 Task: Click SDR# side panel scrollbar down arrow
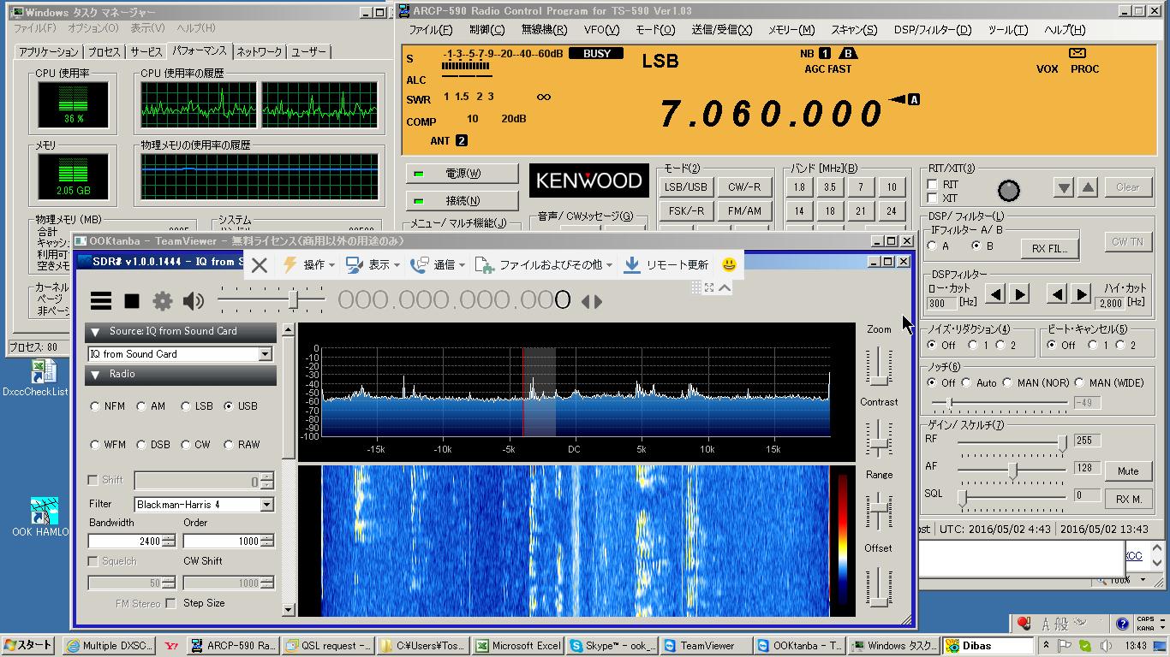[288, 610]
